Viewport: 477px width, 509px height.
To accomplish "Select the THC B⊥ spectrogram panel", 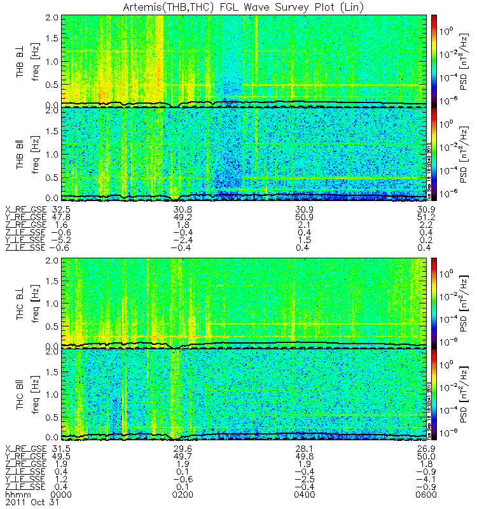I will (x=244, y=303).
